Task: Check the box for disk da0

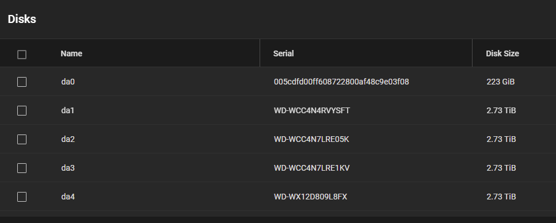Action: [22, 82]
